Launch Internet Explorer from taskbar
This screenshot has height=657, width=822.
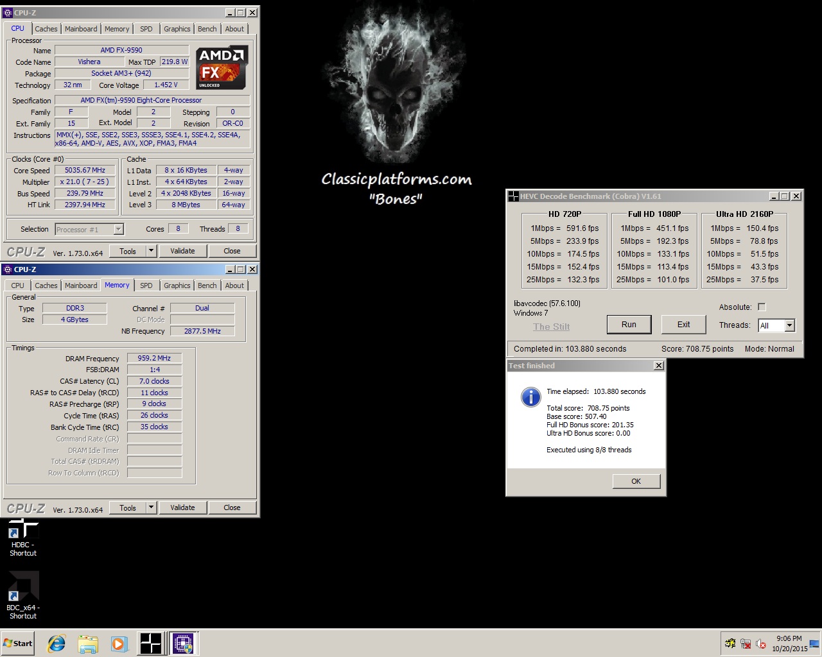click(x=57, y=644)
